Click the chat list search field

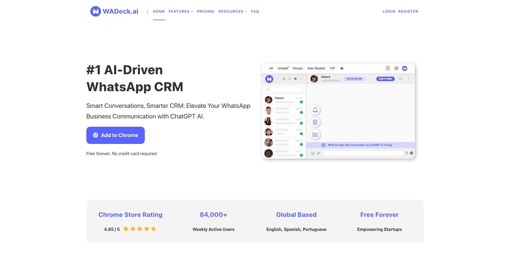284,90
